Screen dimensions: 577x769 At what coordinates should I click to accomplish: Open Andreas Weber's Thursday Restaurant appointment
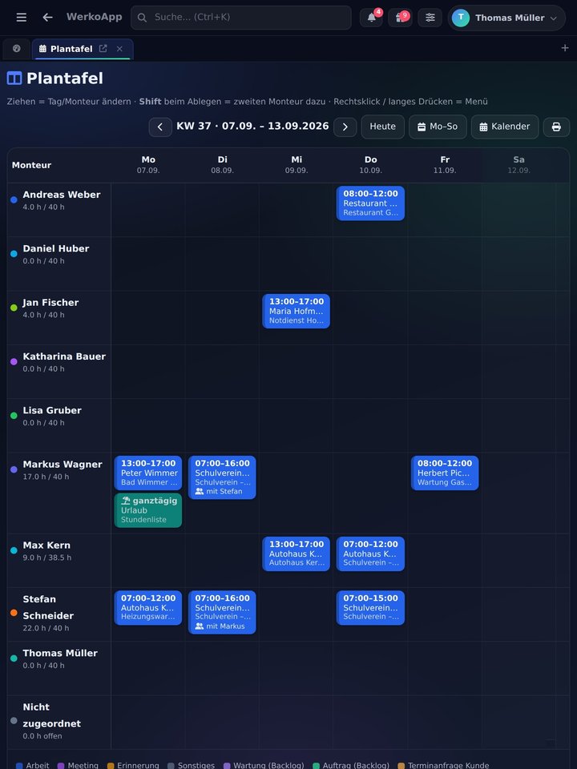[370, 203]
